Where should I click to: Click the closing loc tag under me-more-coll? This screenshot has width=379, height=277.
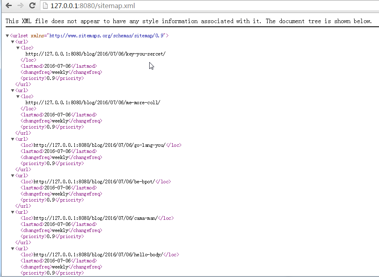28,109
